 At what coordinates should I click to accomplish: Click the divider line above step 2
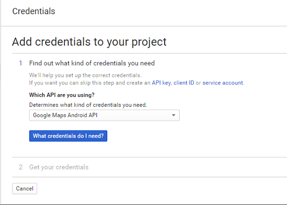(x=150, y=157)
